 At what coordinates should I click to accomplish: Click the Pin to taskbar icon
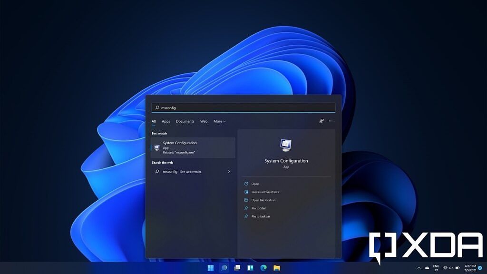[x=245, y=216]
